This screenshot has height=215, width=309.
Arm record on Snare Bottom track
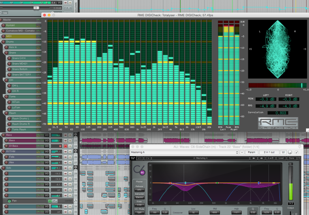click(9, 69)
